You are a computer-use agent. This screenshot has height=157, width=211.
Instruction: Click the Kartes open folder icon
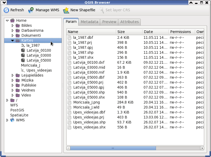pos(18,40)
